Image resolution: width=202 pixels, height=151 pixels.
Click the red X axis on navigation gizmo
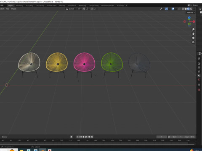coord(194,21)
